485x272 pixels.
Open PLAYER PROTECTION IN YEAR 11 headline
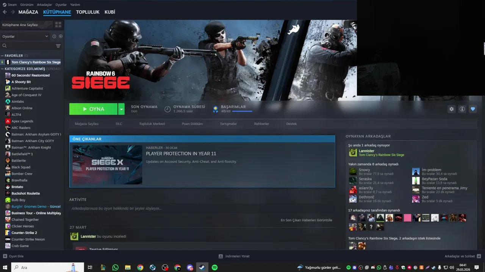(181, 154)
